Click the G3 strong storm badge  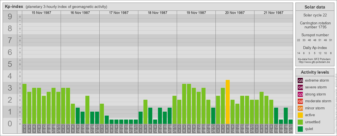click(x=300, y=94)
